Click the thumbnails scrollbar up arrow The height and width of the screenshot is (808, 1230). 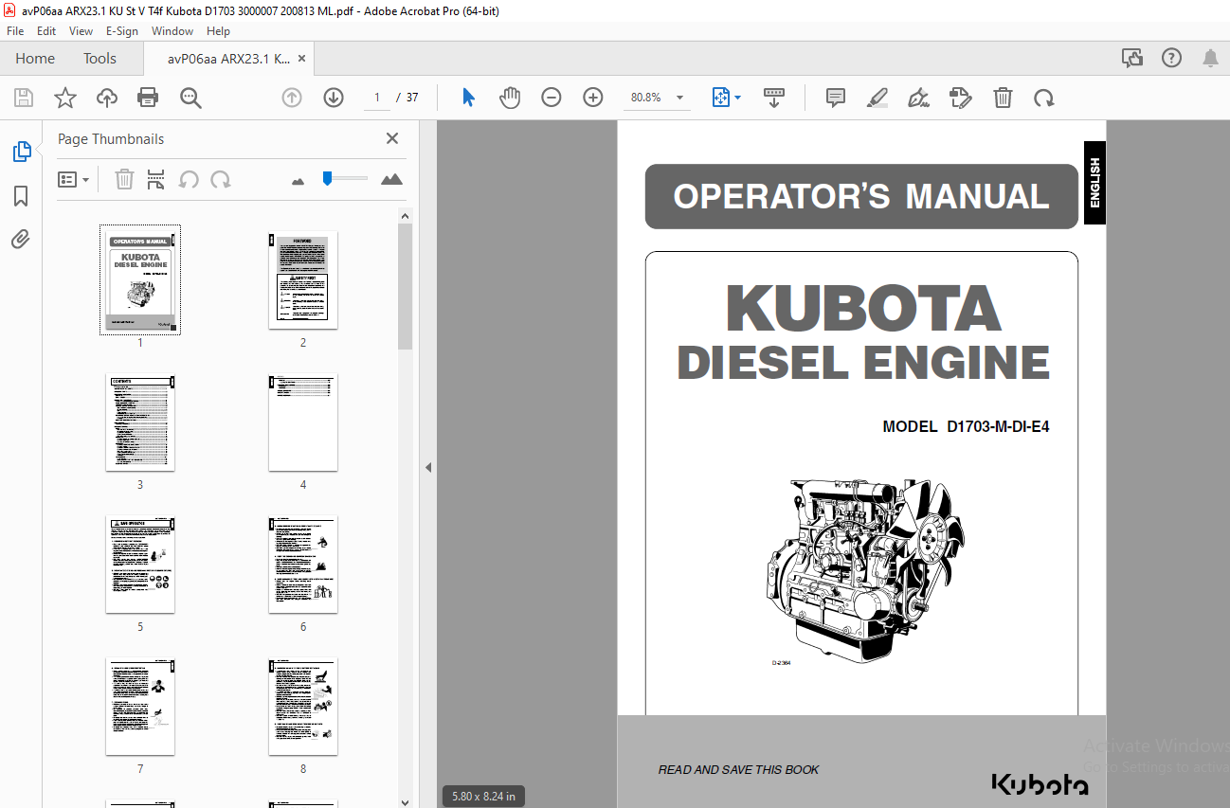[405, 216]
